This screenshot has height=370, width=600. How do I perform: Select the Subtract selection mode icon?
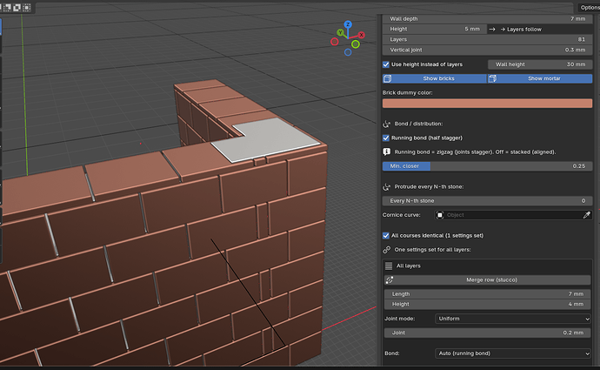point(7,7)
